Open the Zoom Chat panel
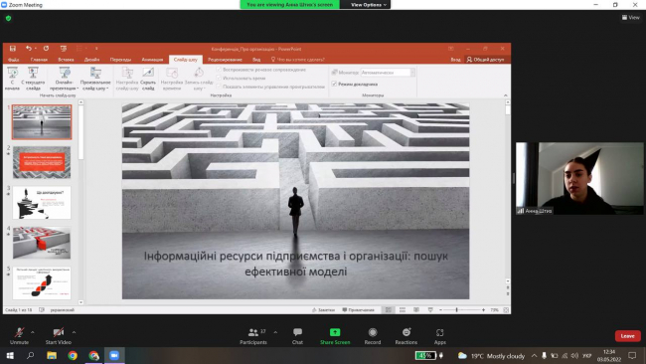 click(297, 335)
